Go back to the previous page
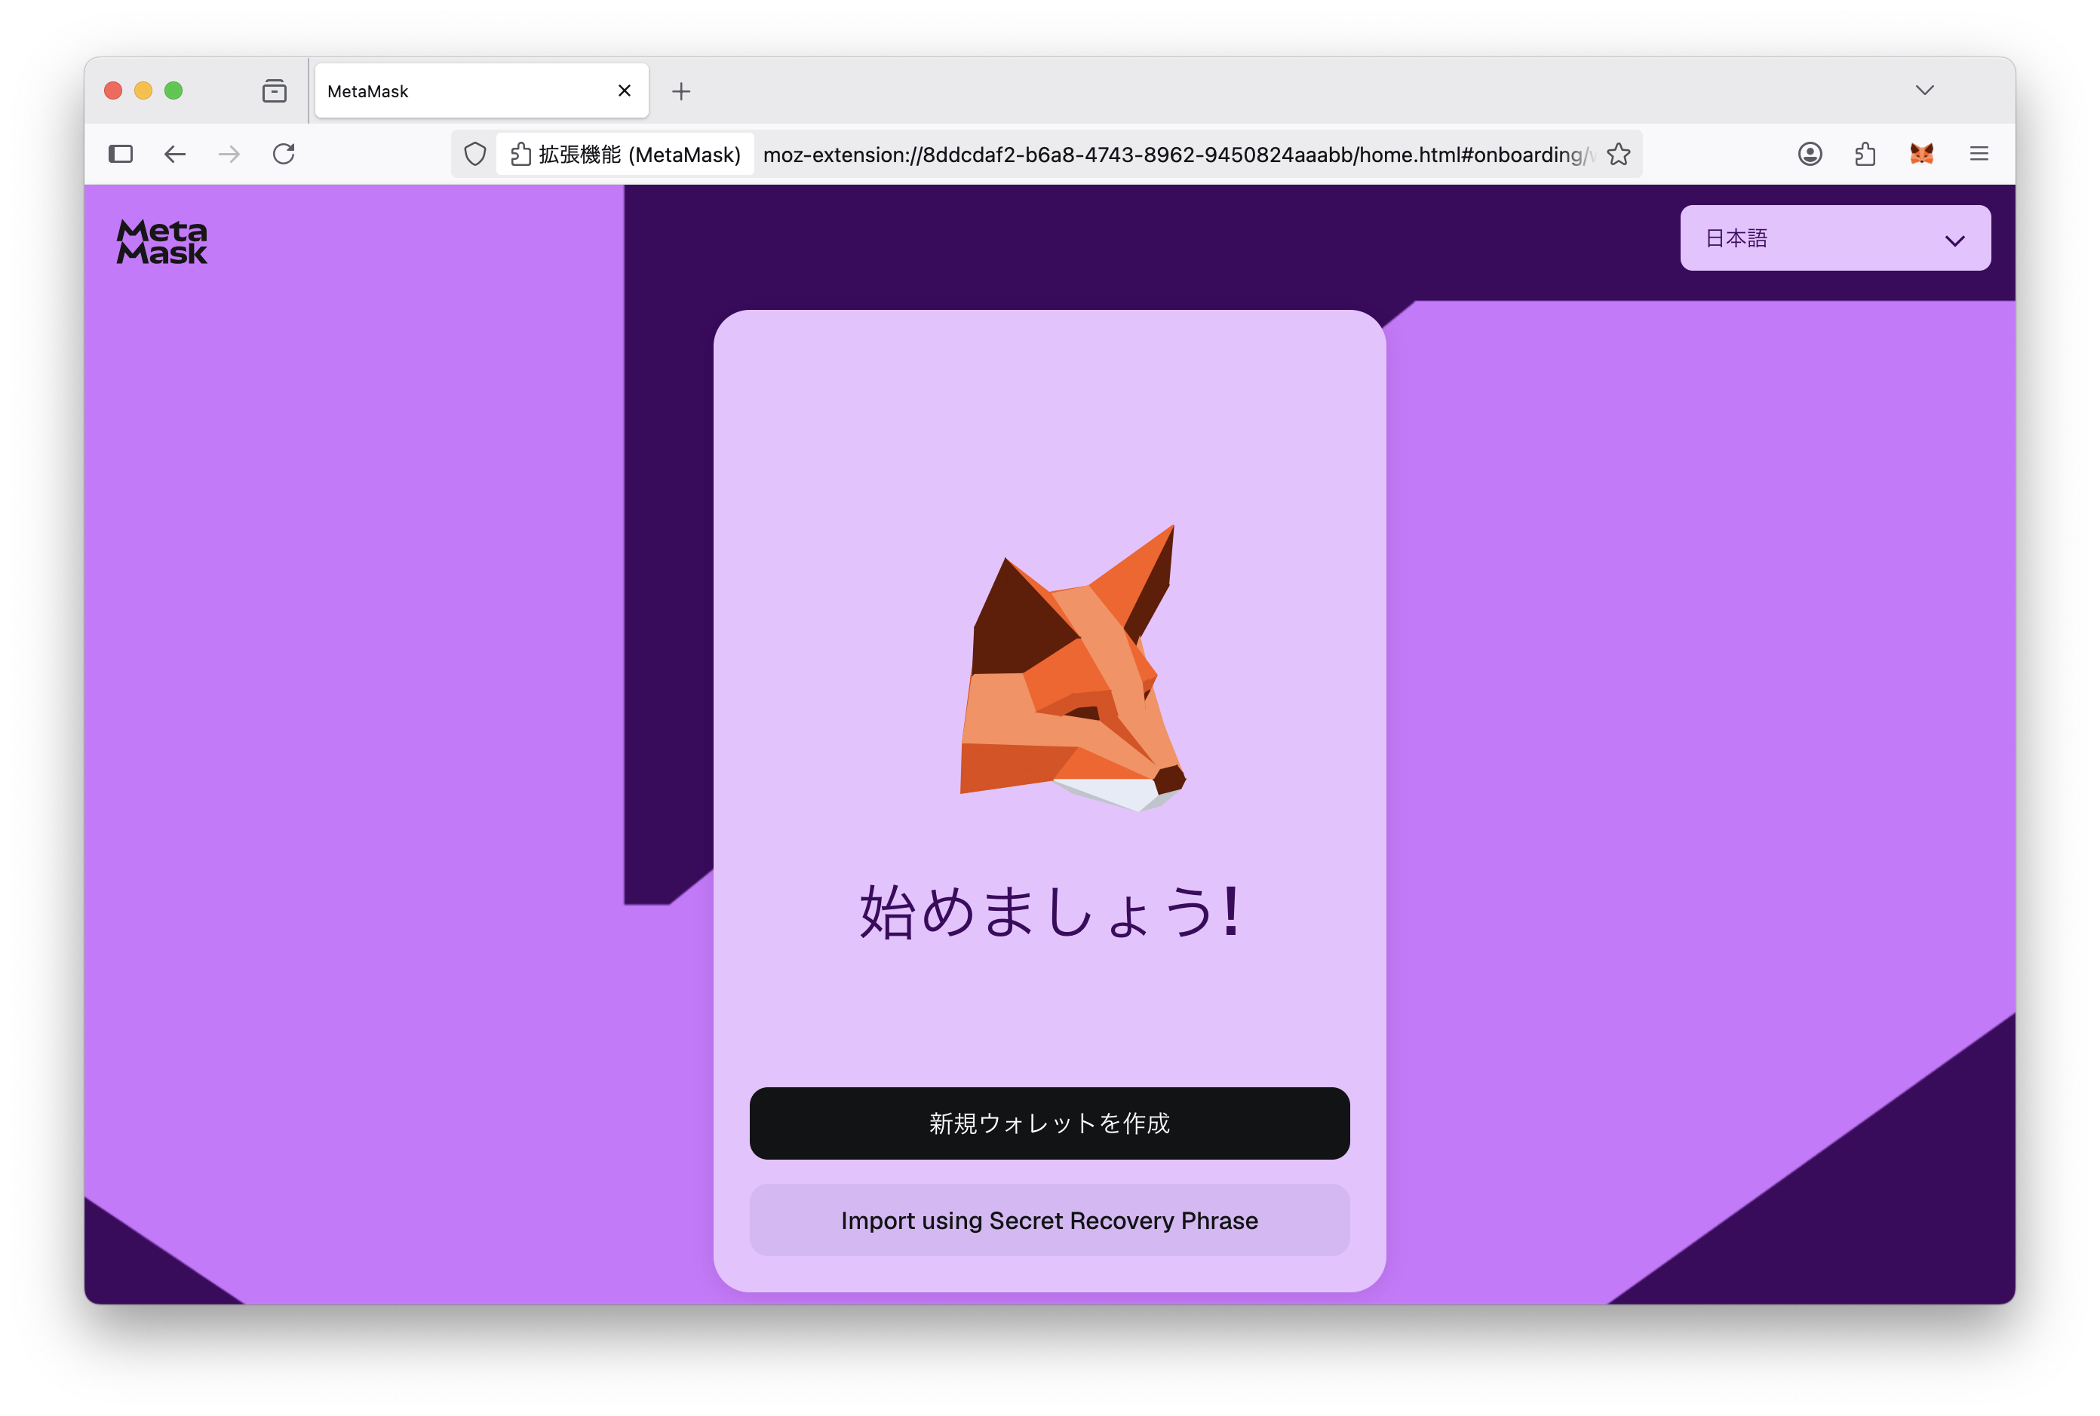The width and height of the screenshot is (2100, 1416). point(175,155)
